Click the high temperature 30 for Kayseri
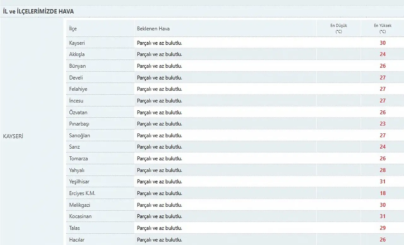The height and width of the screenshot is (245, 404). (x=383, y=43)
